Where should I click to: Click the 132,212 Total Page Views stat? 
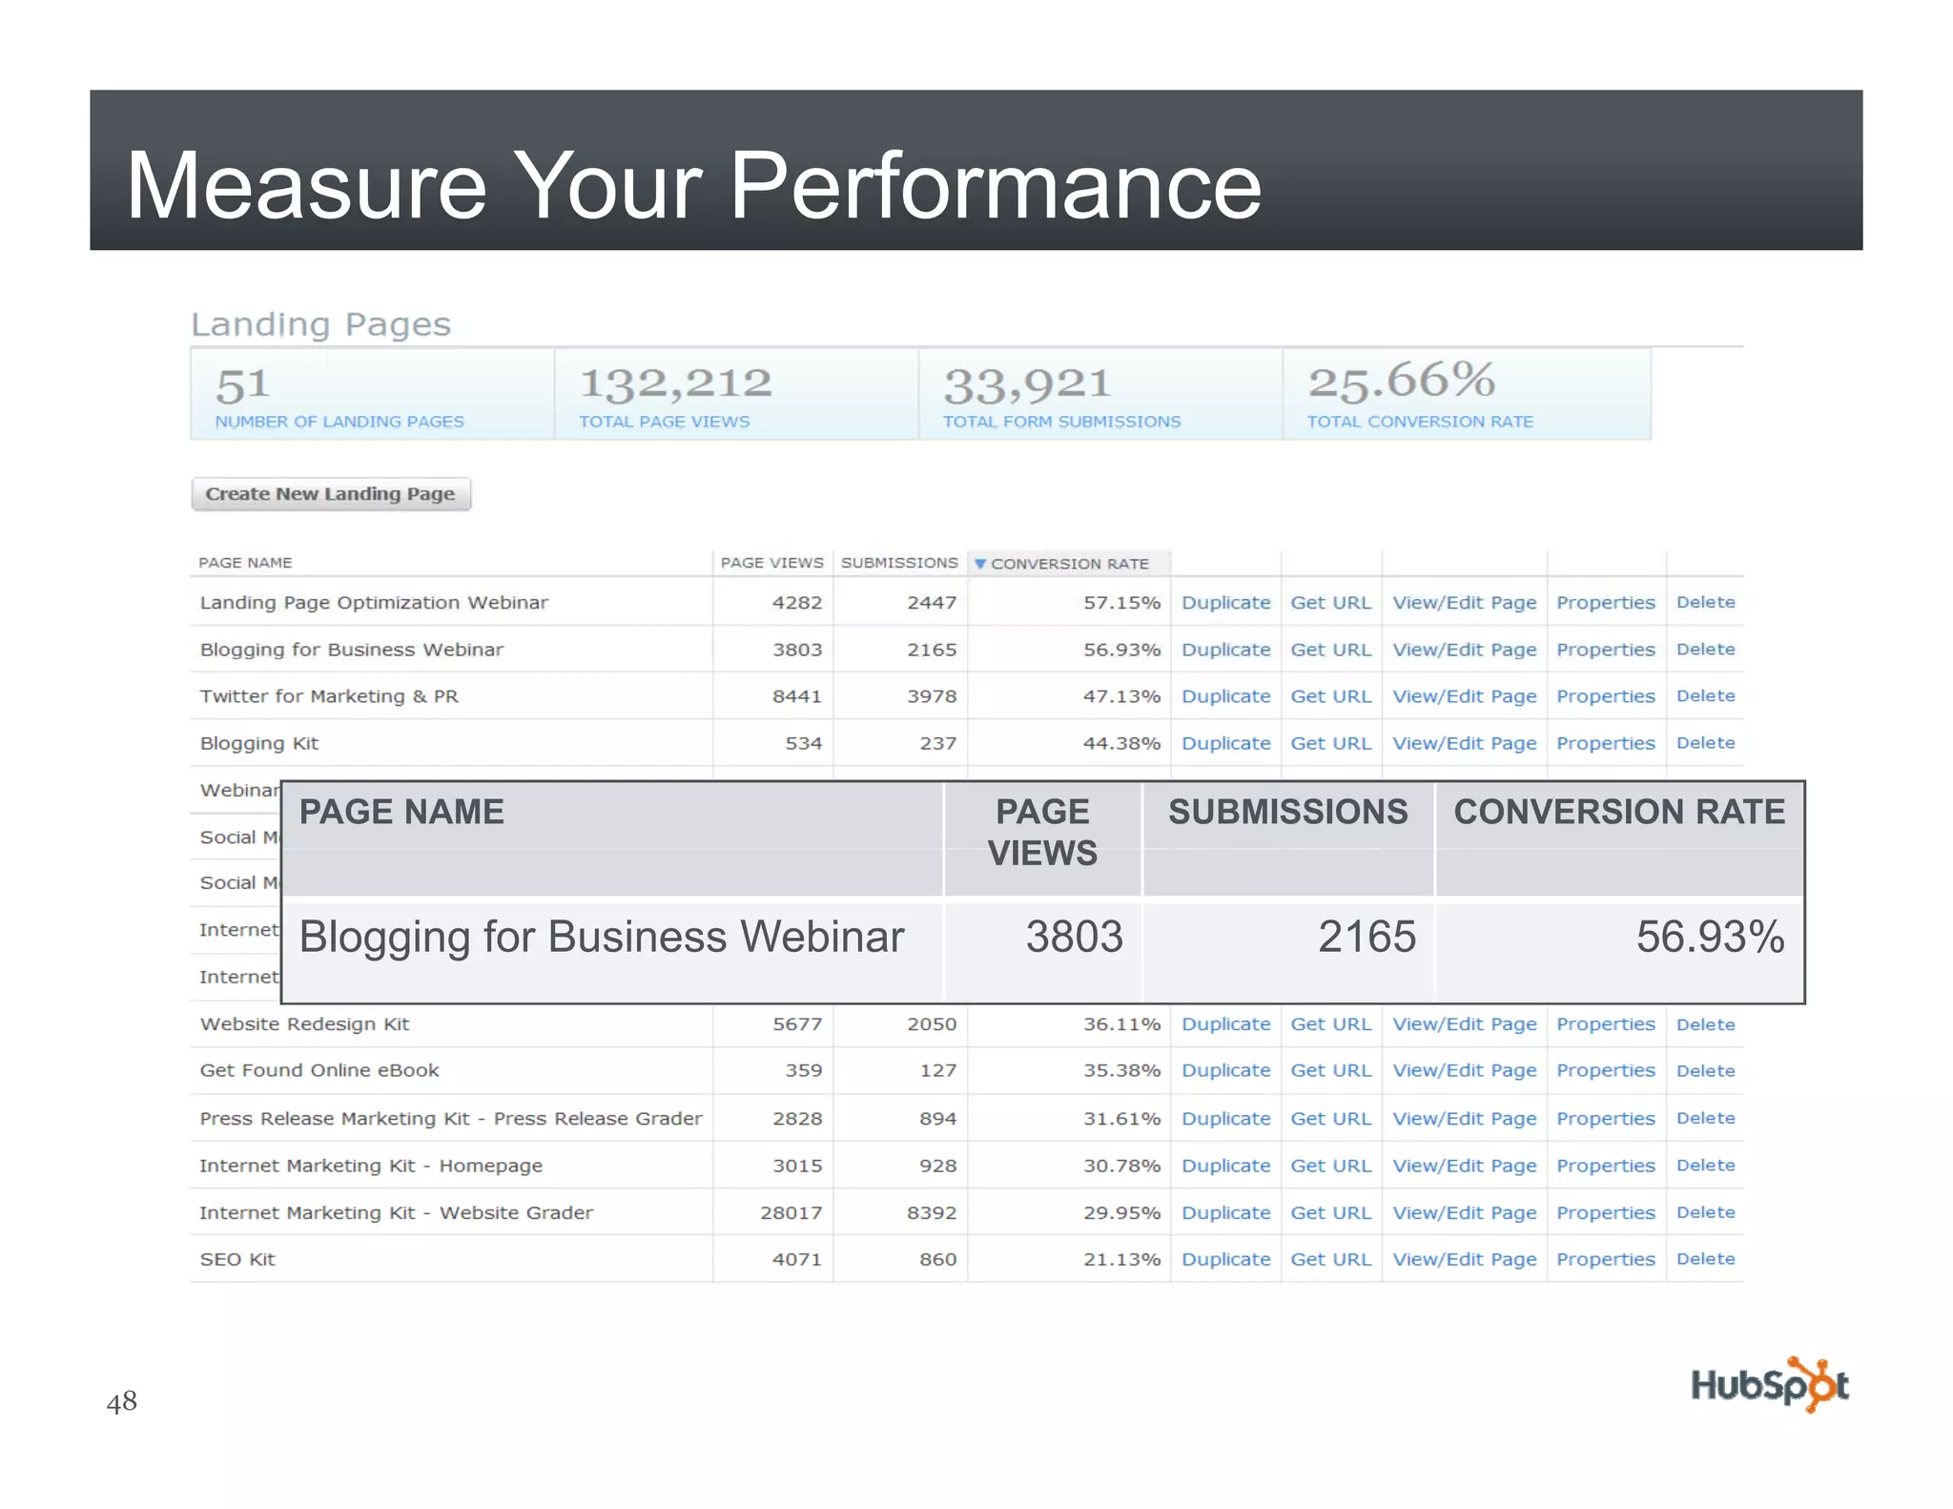(x=736, y=394)
